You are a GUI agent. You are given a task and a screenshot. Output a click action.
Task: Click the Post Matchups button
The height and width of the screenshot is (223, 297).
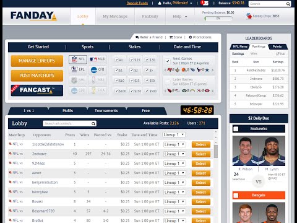click(37, 76)
